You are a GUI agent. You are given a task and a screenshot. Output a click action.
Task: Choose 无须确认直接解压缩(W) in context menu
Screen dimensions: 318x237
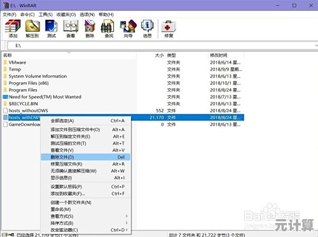(x=86, y=171)
